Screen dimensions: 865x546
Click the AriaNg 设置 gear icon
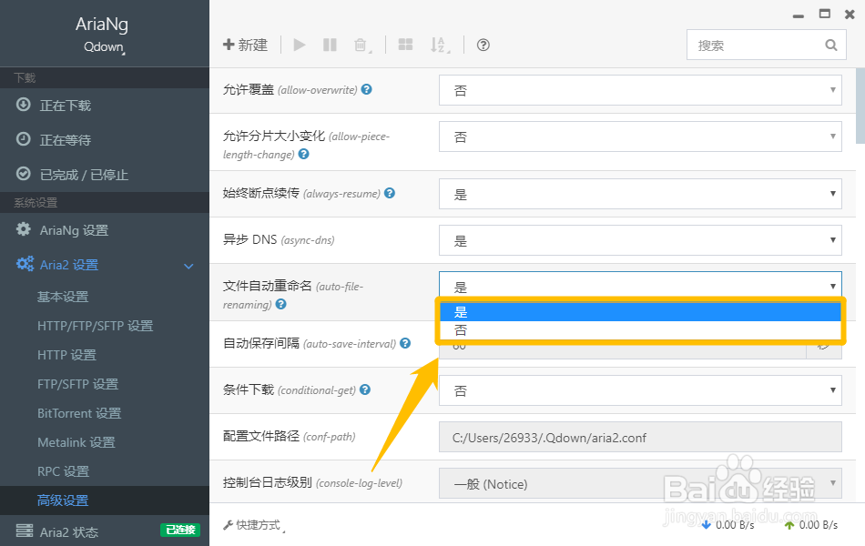click(x=23, y=229)
